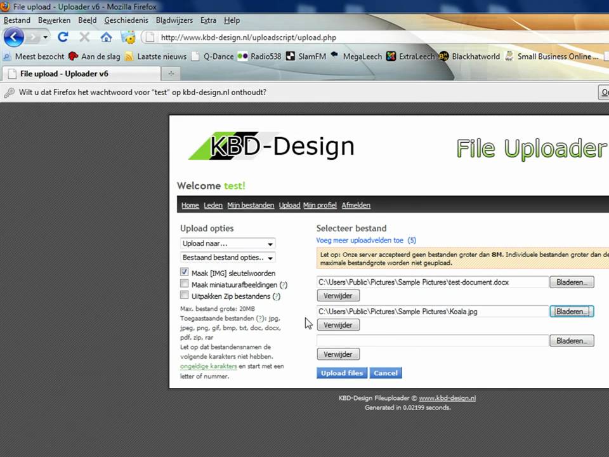Click the empty third file field

(432, 341)
